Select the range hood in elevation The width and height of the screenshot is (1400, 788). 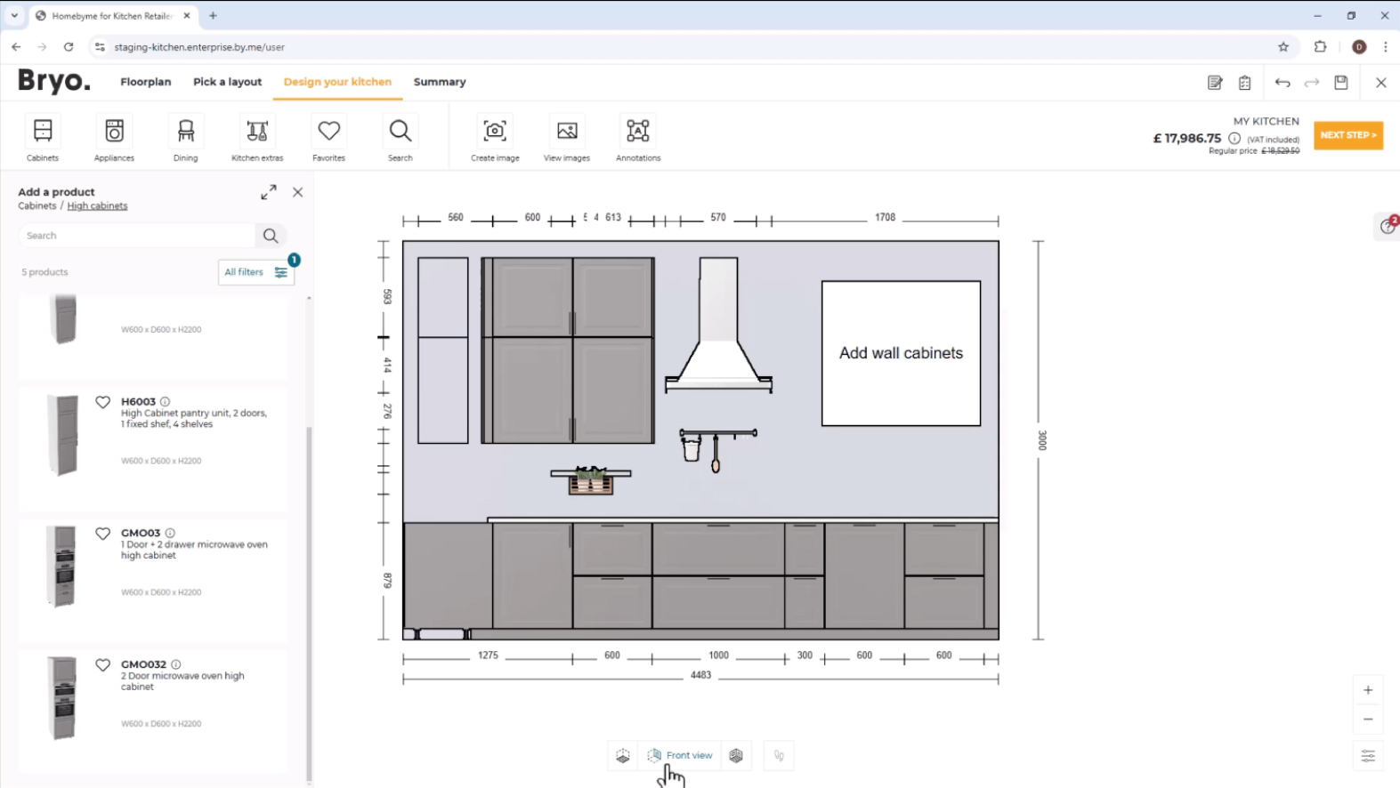[718, 325]
